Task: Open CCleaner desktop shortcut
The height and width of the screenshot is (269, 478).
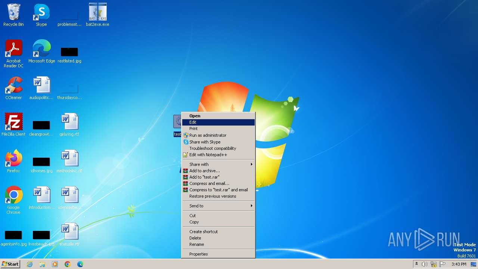Action: coord(13,88)
